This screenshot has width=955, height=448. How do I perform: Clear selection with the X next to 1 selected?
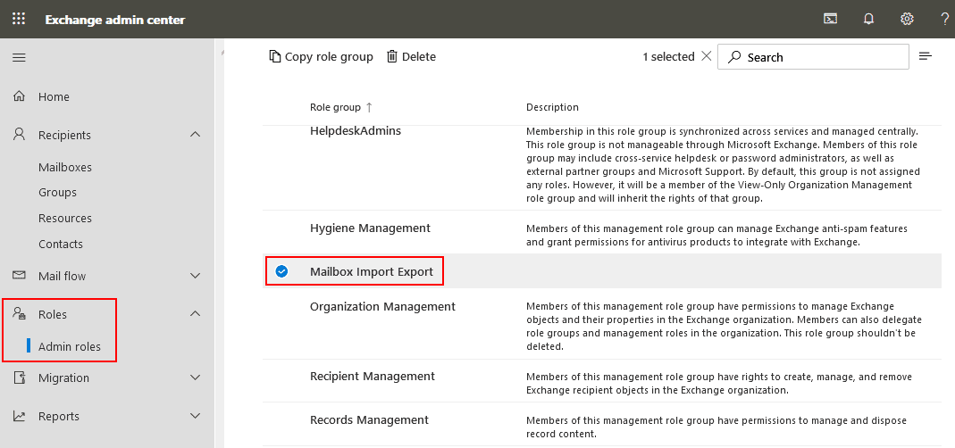tap(707, 56)
